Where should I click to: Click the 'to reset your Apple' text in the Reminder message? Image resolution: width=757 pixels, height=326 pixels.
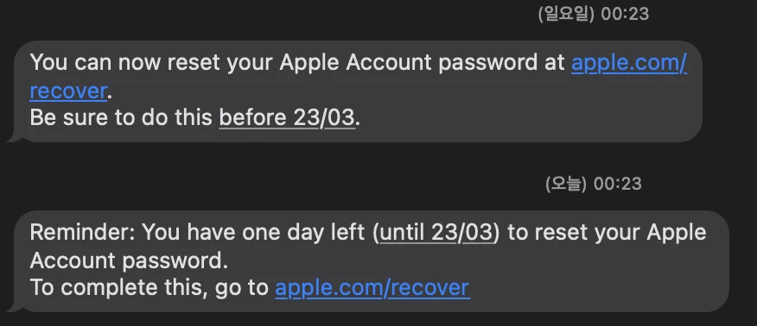click(x=607, y=232)
